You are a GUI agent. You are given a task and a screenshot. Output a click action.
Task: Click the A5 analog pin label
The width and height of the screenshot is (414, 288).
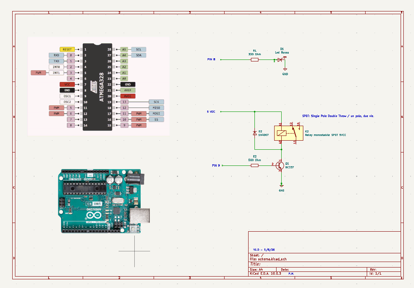point(124,49)
